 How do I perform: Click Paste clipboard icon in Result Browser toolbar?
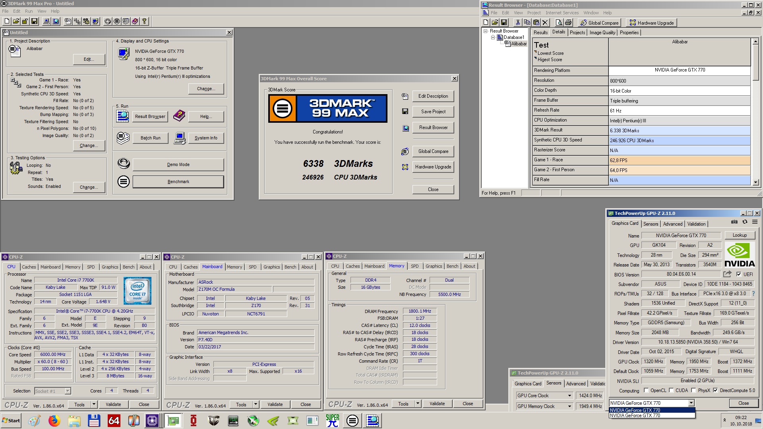pos(536,22)
